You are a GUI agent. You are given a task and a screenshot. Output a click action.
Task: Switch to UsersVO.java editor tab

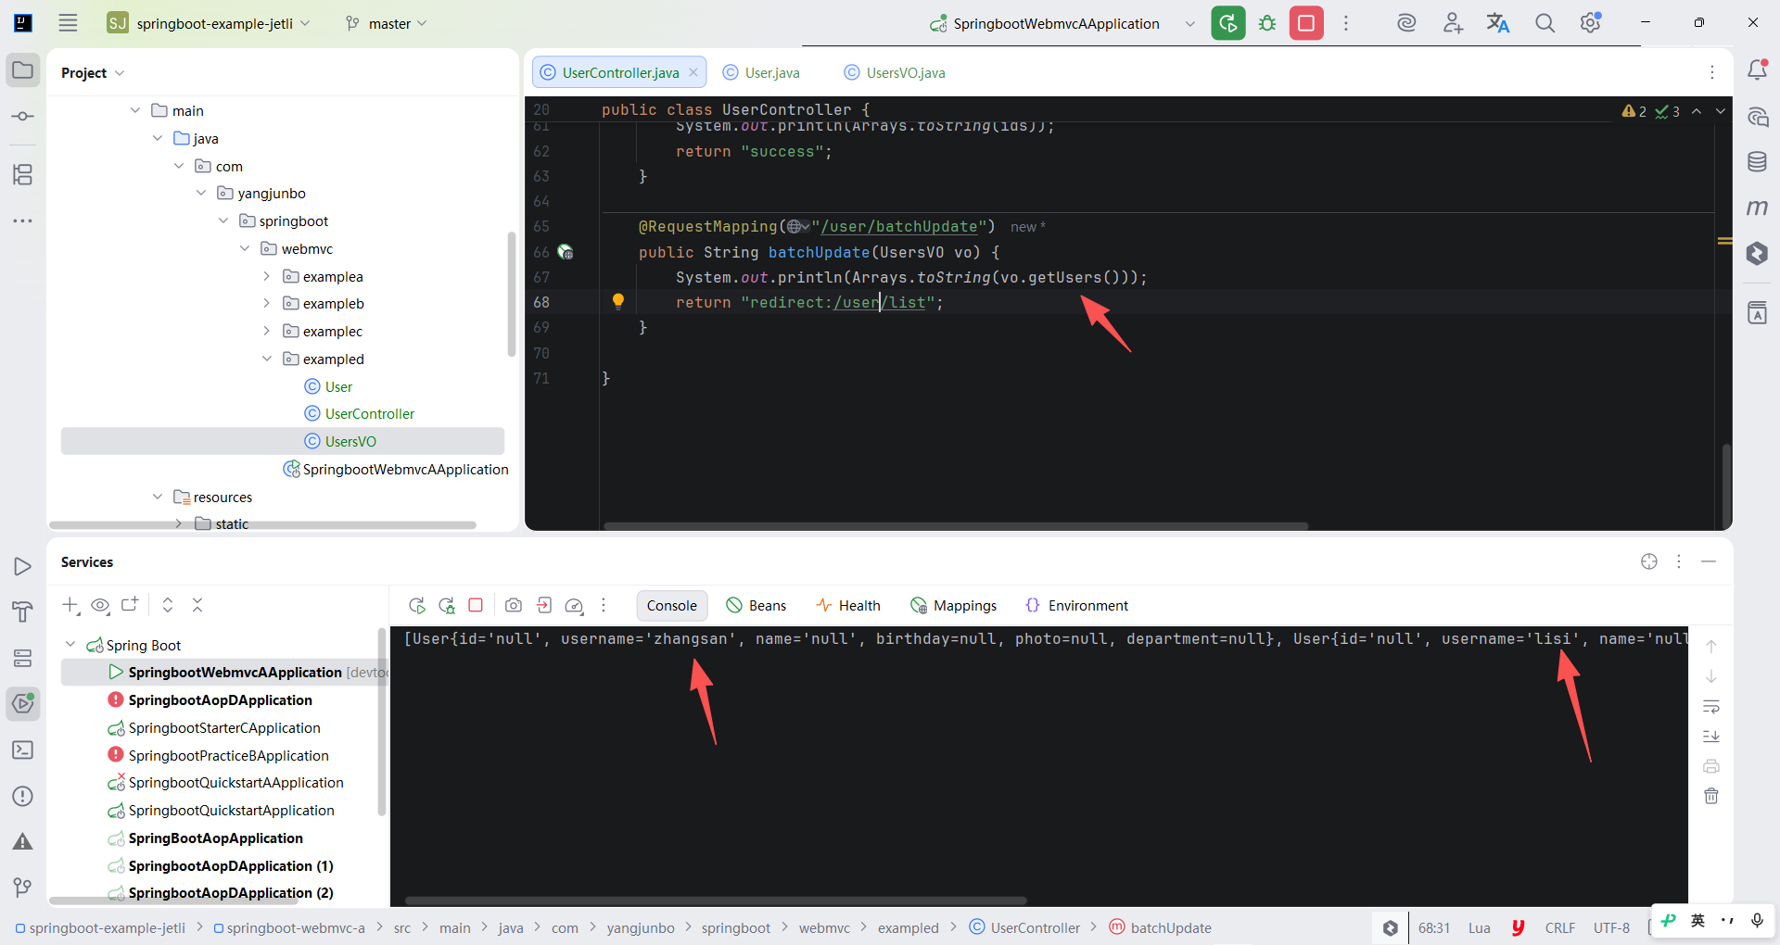895,72
